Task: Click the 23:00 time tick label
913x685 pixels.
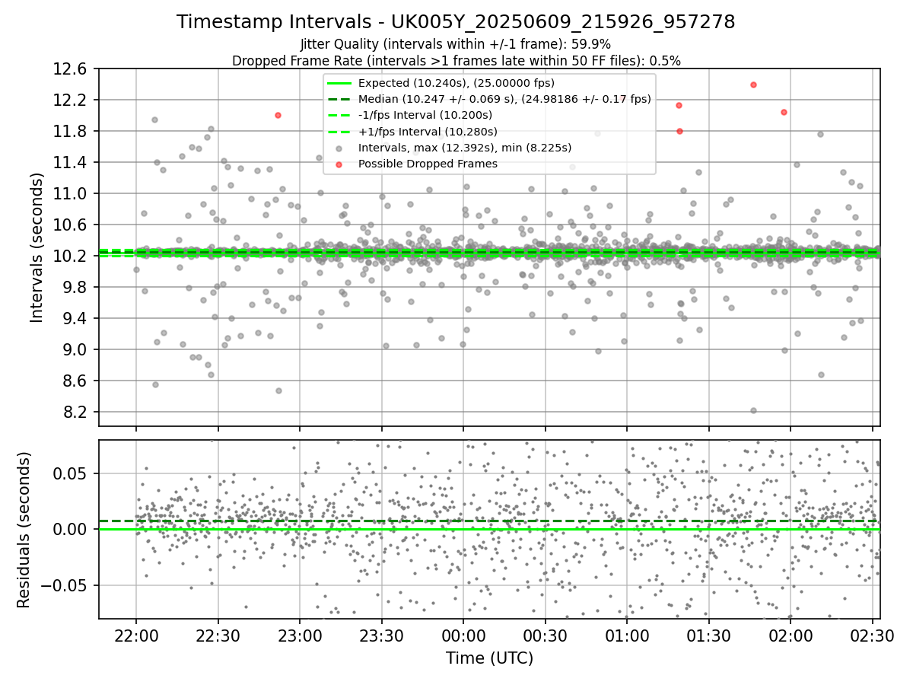Action: point(300,636)
